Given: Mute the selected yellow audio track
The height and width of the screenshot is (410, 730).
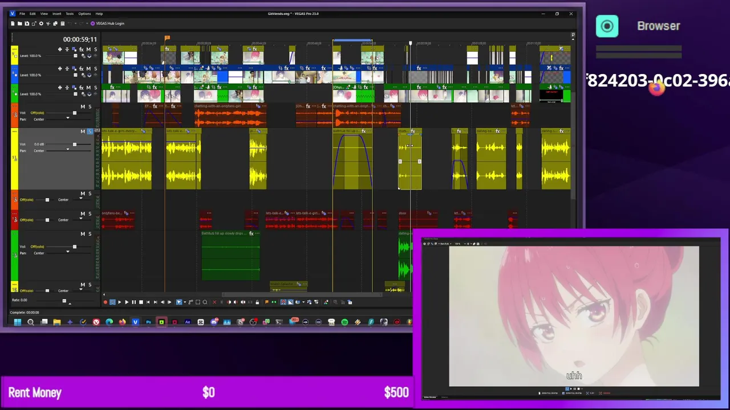Looking at the screenshot, I should (83, 132).
